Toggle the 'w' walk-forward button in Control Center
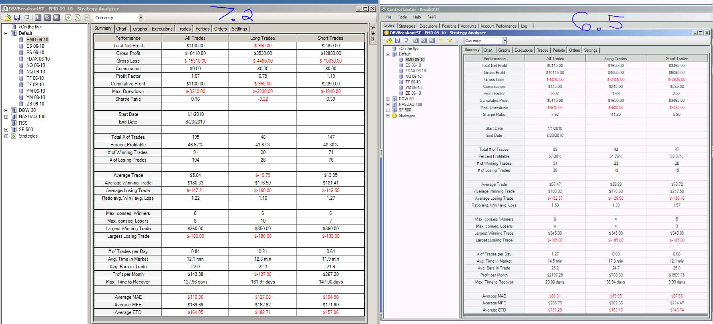713x324 pixels. point(432,40)
